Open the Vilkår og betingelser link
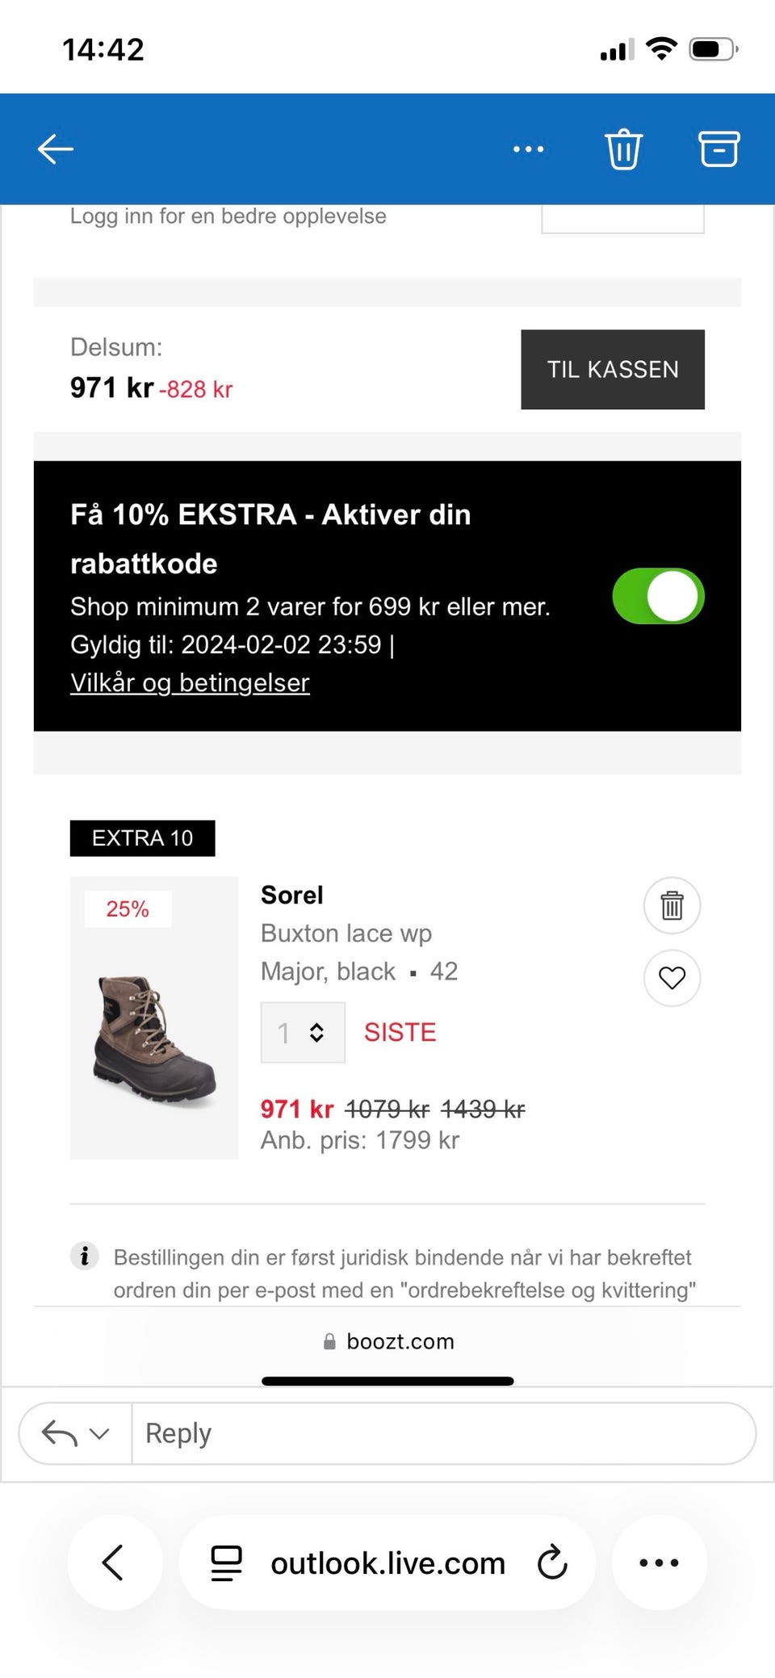 [190, 683]
